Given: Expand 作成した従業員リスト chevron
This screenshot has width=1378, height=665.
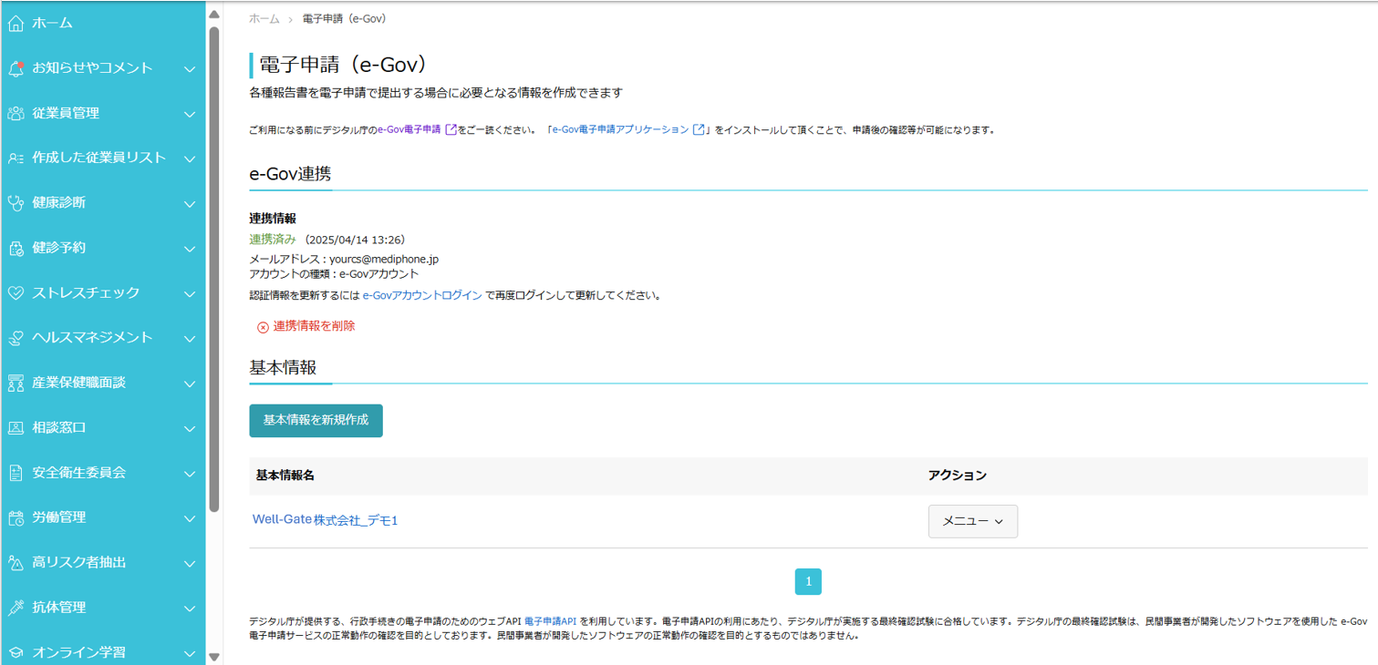Looking at the screenshot, I should pyautogui.click(x=190, y=159).
